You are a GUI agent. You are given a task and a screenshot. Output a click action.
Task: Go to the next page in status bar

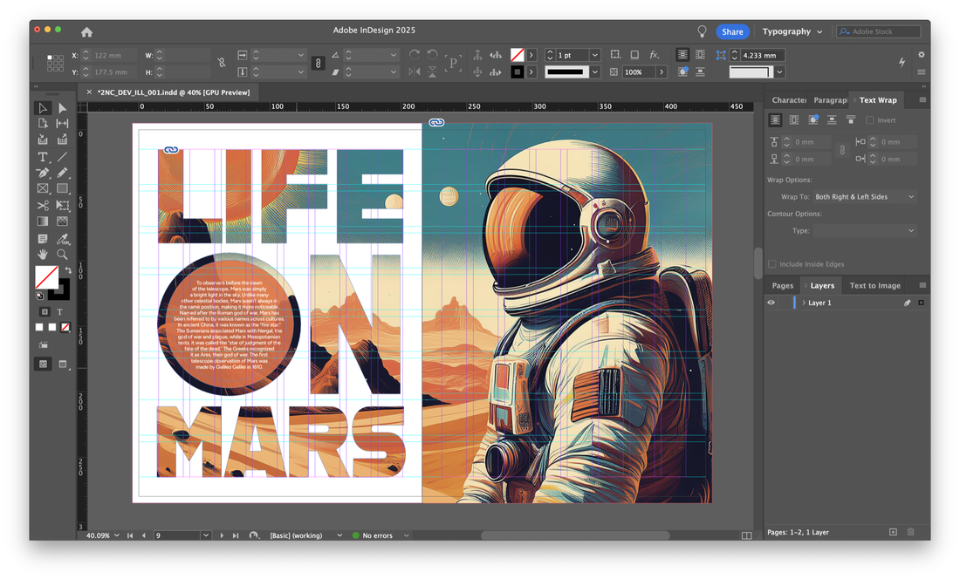click(222, 535)
